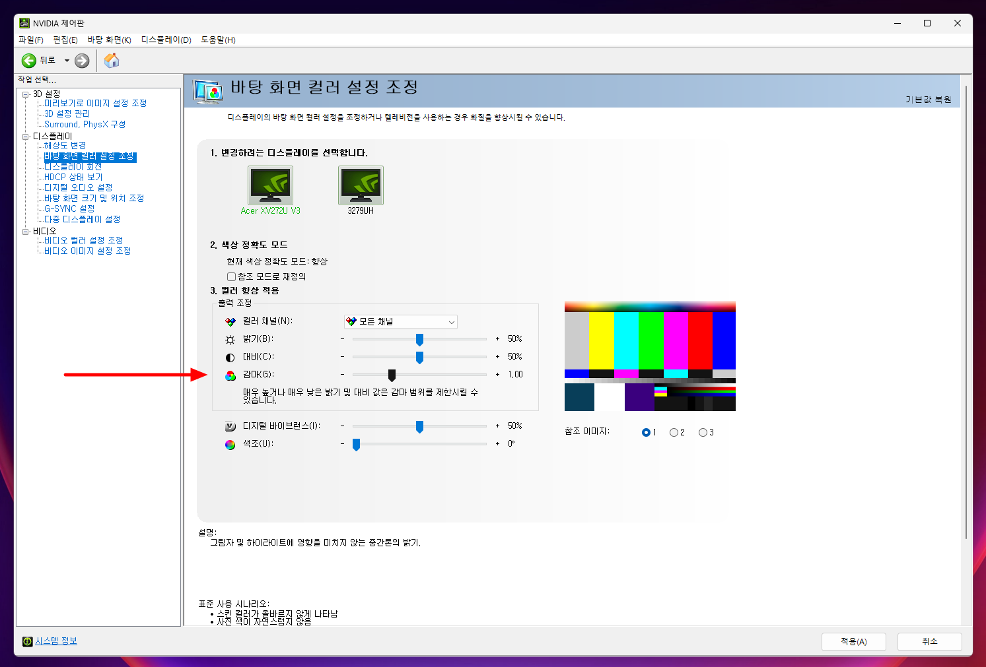The width and height of the screenshot is (986, 667).
Task: Click the color bars reference image
Action: tap(650, 356)
